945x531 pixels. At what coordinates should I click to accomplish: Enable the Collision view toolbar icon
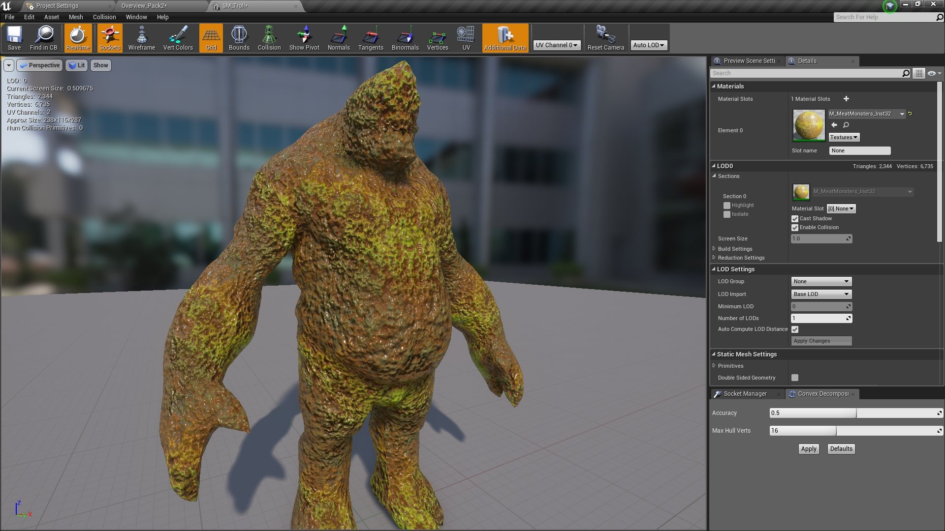point(269,38)
